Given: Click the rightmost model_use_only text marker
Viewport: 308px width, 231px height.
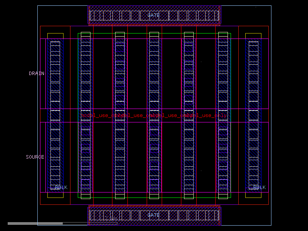Looking at the screenshot, I should [x=206, y=115].
